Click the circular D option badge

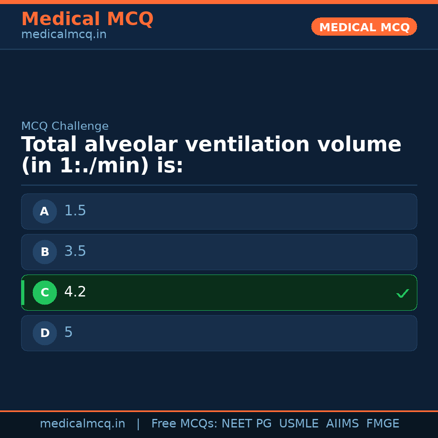coord(45,333)
